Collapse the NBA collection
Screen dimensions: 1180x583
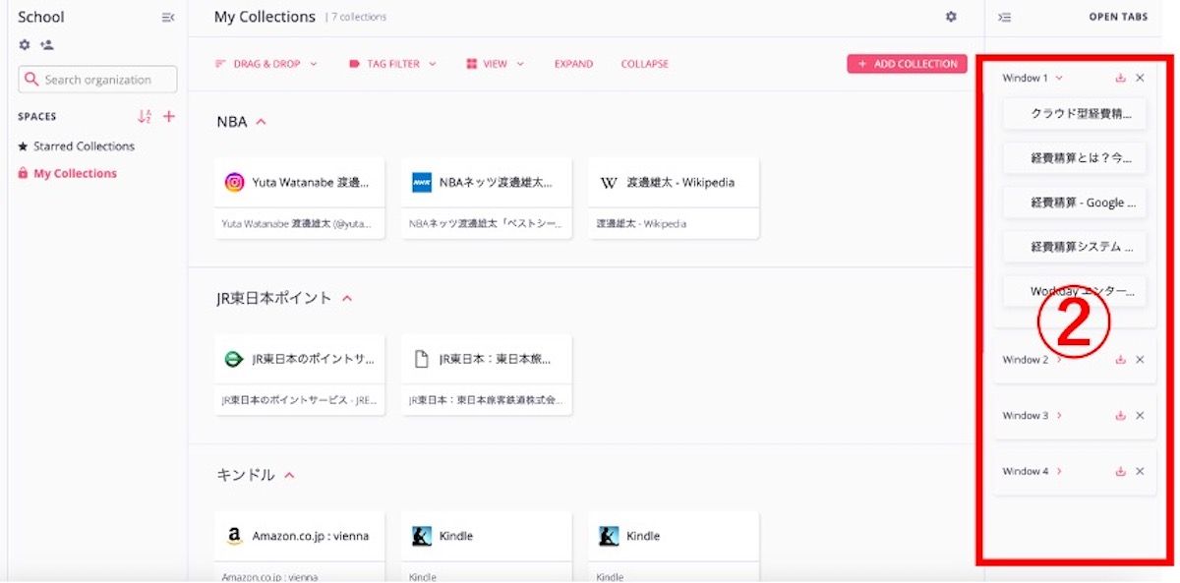pyautogui.click(x=261, y=122)
